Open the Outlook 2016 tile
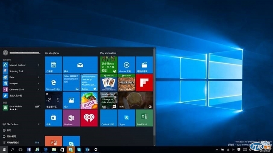The height and width of the screenshot is (153, 273). point(109,118)
